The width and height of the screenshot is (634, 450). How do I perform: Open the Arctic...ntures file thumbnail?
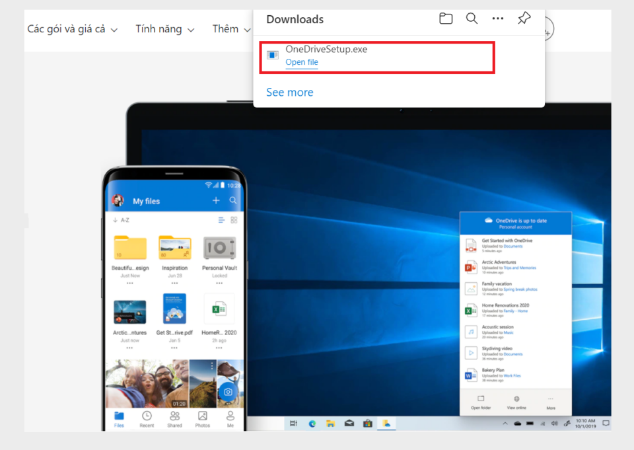click(130, 312)
